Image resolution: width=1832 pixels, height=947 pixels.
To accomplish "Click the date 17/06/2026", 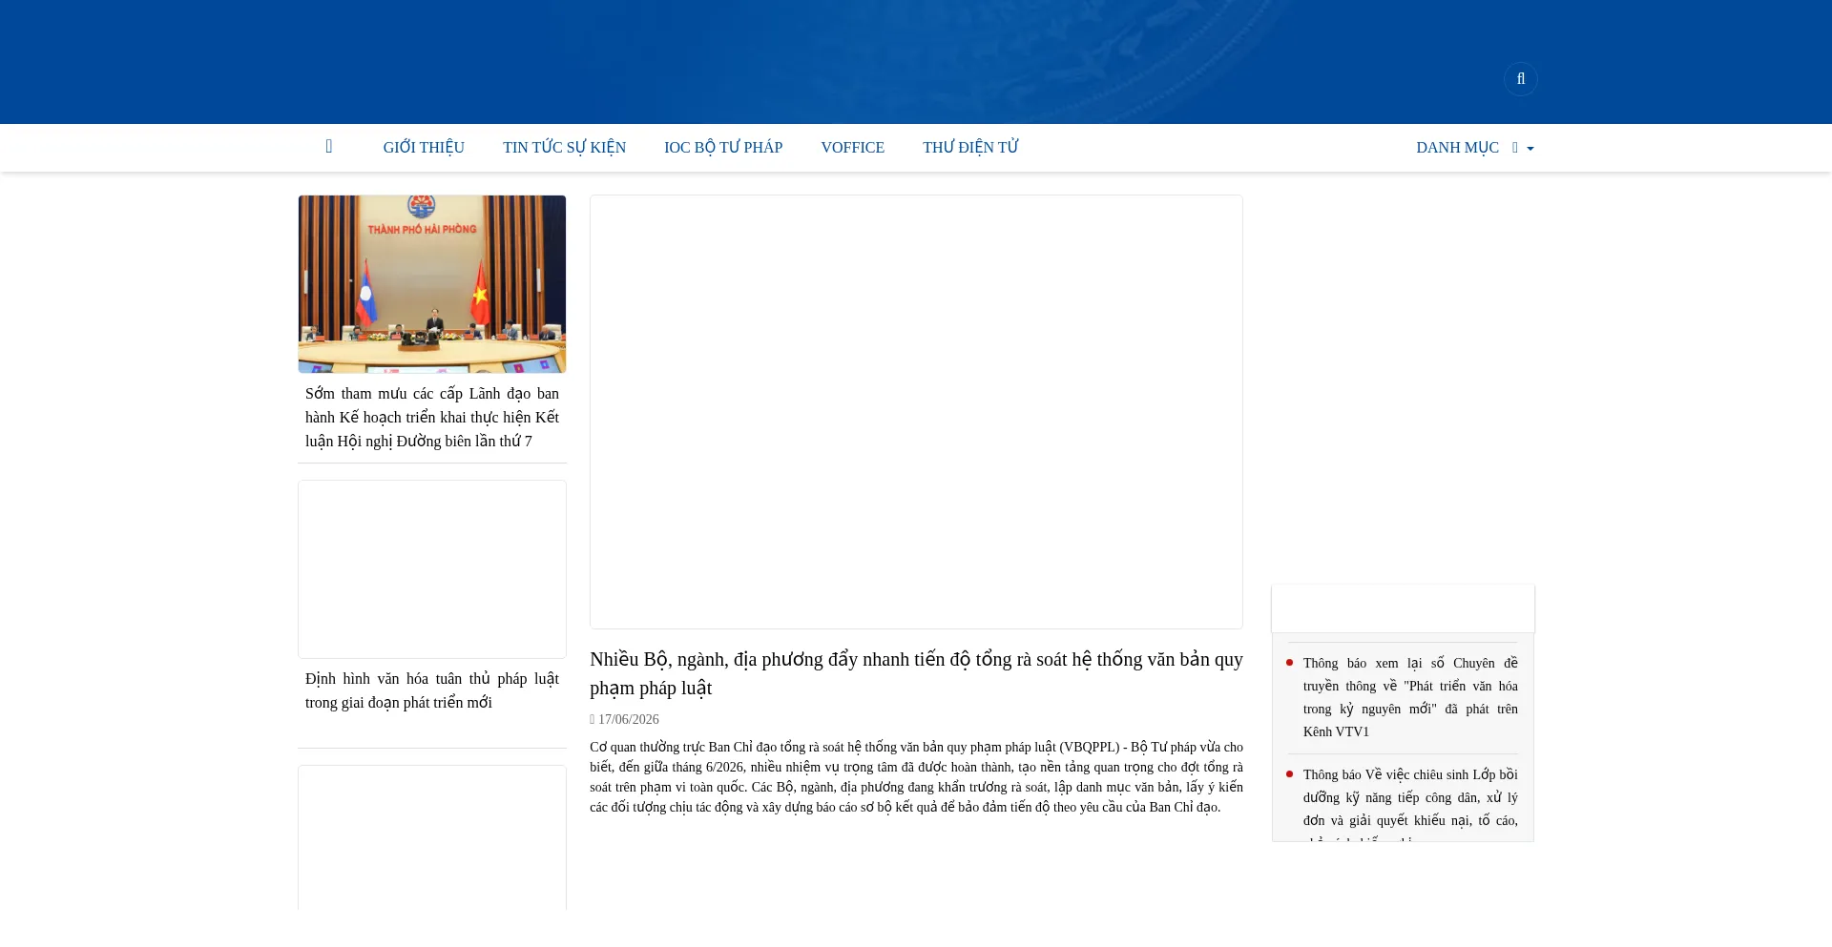I will click(x=628, y=719).
